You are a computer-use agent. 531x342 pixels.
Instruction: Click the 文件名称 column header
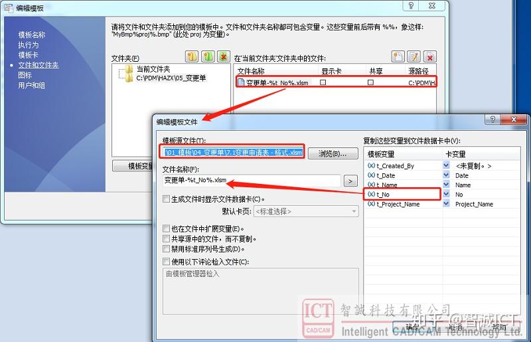coord(251,71)
